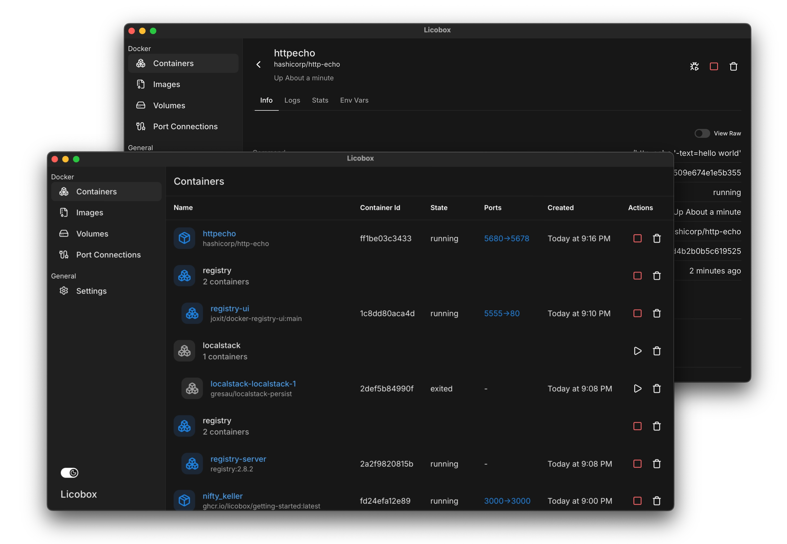Stop the nifty_keller container

tap(637, 501)
